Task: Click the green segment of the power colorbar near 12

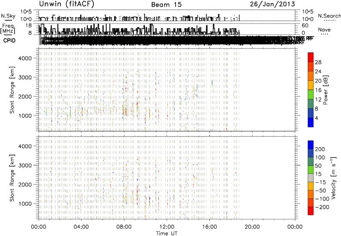Action: [311, 94]
